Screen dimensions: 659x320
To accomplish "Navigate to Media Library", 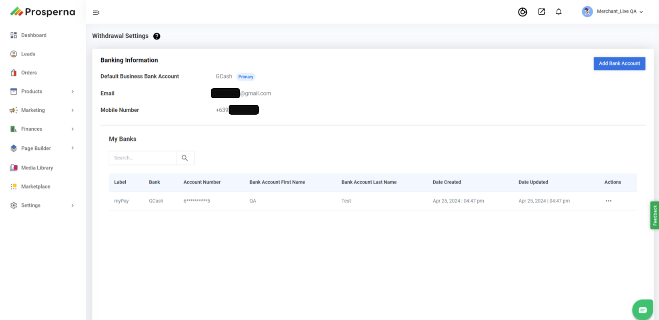I will pos(37,168).
